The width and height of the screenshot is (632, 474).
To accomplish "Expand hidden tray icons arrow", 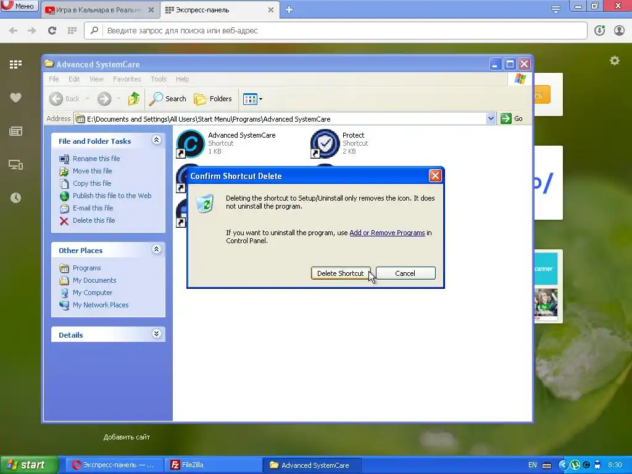I will point(563,465).
